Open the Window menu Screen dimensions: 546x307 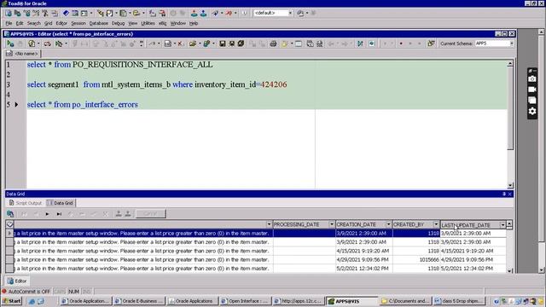tap(178, 23)
